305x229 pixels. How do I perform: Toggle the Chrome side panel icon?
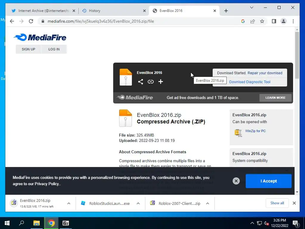click(274, 21)
